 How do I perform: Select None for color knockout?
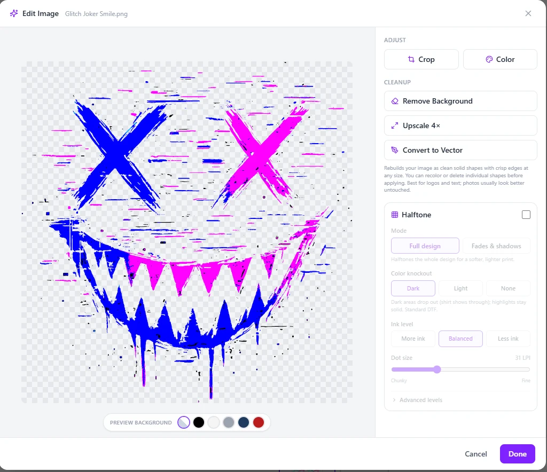tap(508, 288)
